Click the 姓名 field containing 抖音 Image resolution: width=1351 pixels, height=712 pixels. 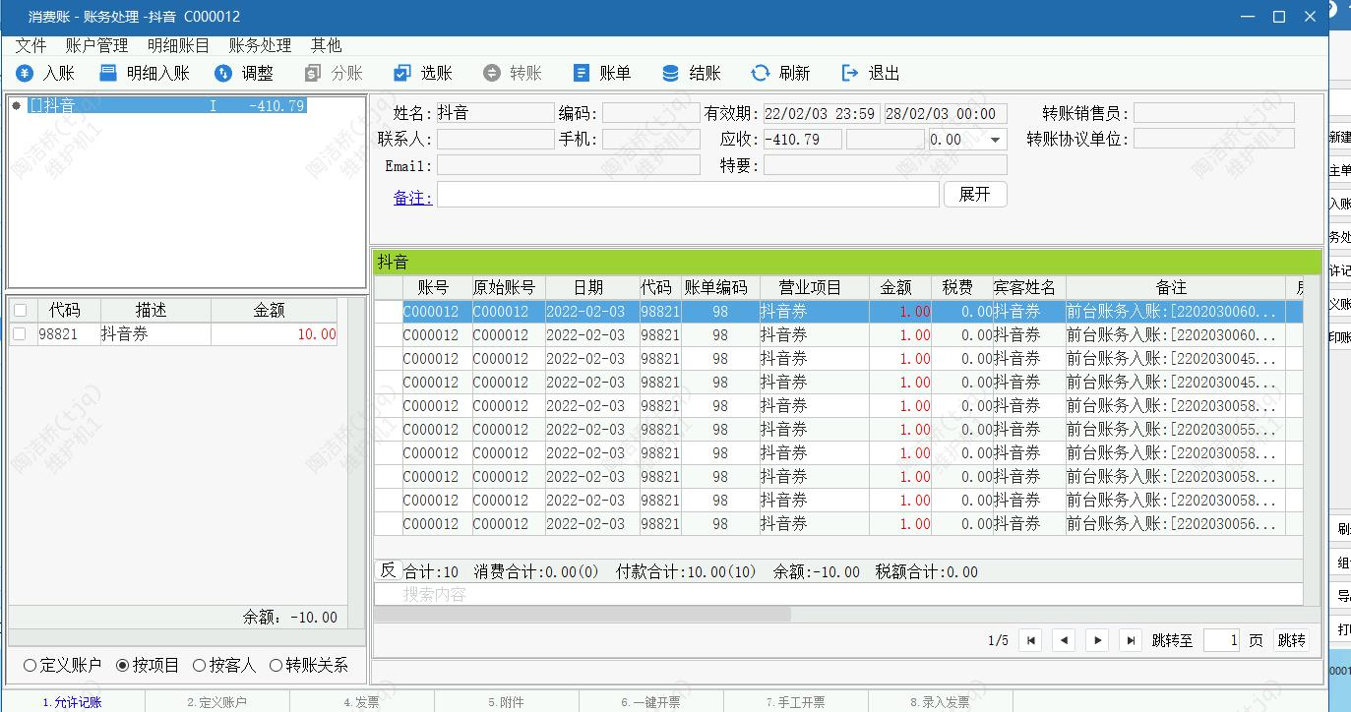tap(495, 113)
